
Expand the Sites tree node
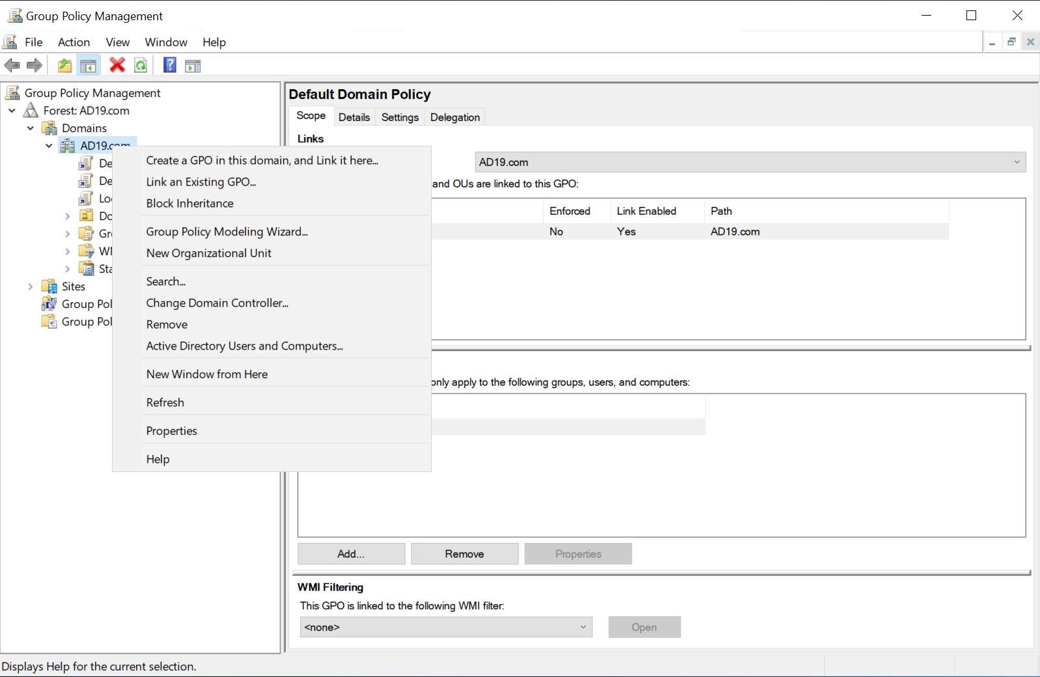pos(30,286)
